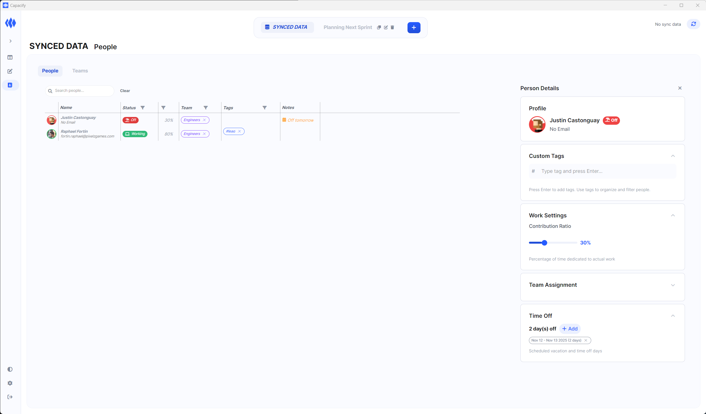Click the Contribution Ratio slider handle

click(x=544, y=243)
